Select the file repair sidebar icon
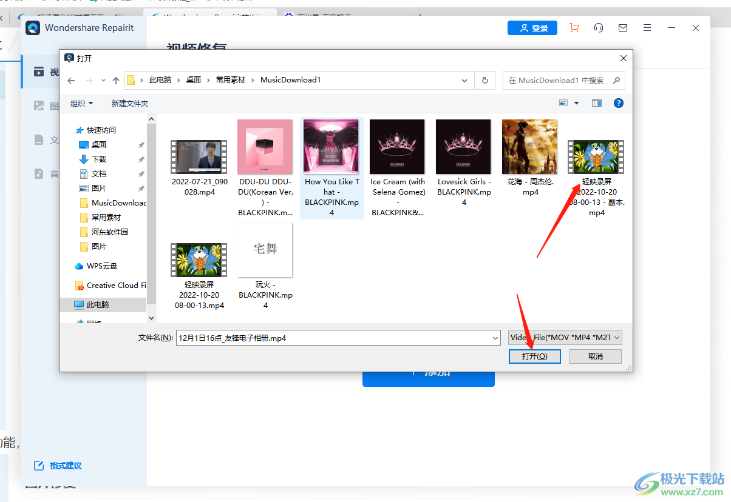731x502 pixels. tap(39, 140)
